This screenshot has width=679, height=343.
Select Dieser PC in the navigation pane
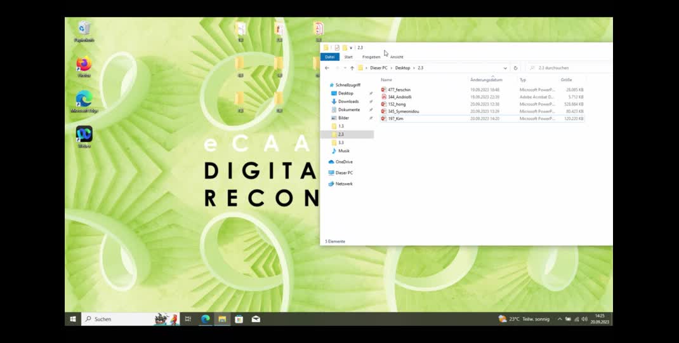[344, 173]
